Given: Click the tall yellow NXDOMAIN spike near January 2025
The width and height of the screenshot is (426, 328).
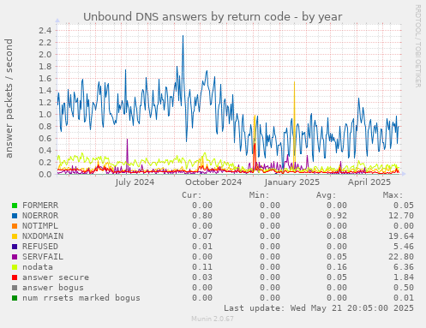Looking at the screenshot, I should (294, 83).
